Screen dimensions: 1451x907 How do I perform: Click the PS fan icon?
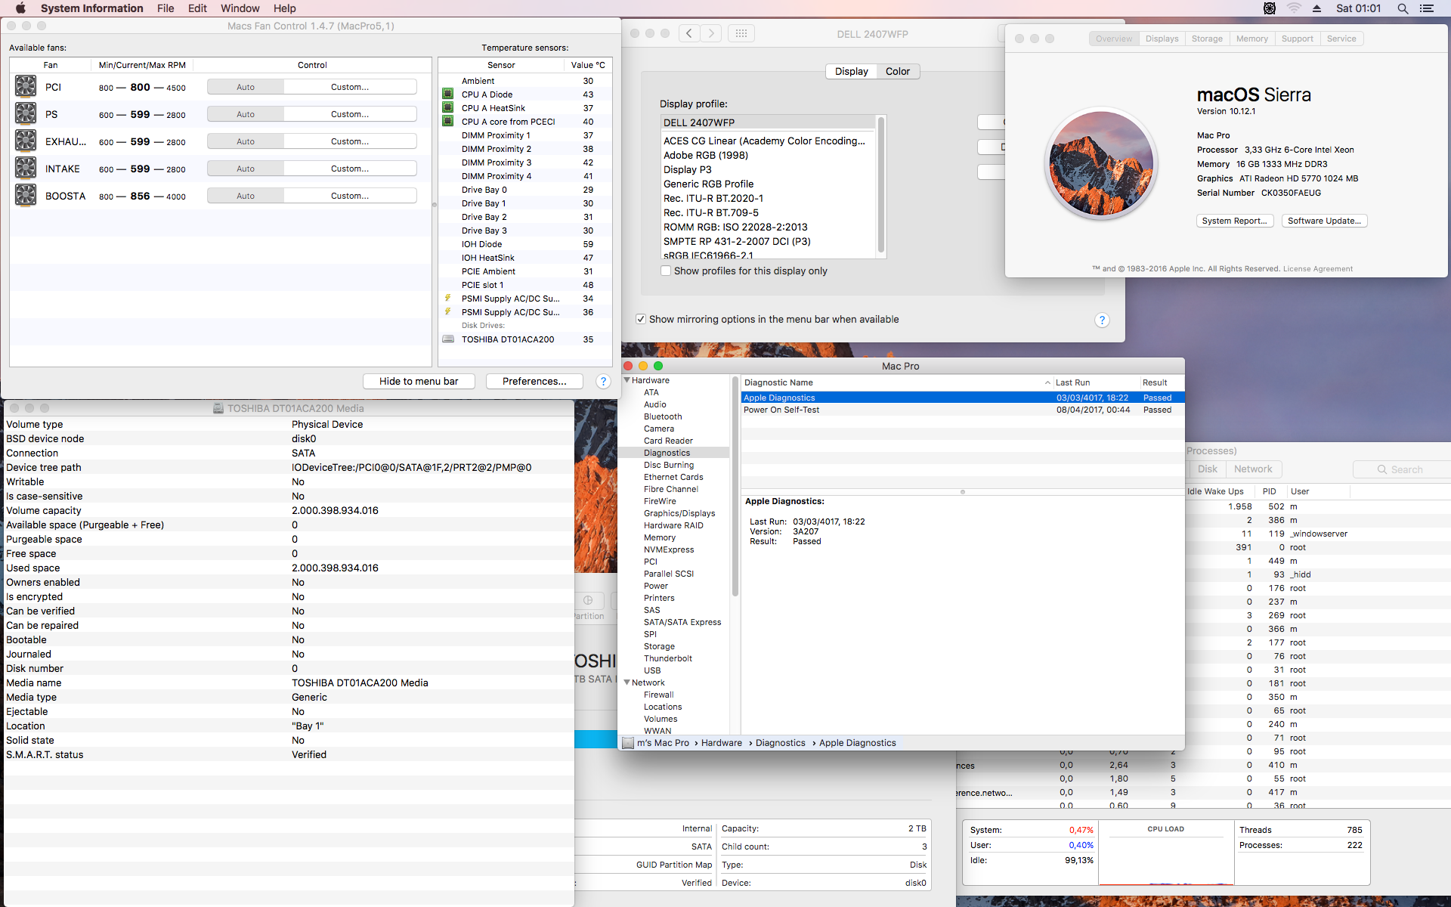[26, 113]
